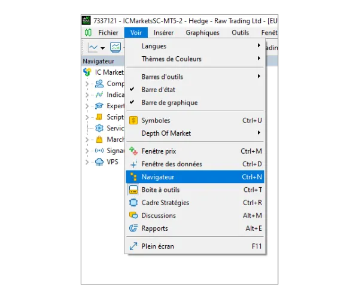The width and height of the screenshot is (359, 299).
Task: Click the MetaTrader candlestick icon beside Fichier
Action: point(88,32)
